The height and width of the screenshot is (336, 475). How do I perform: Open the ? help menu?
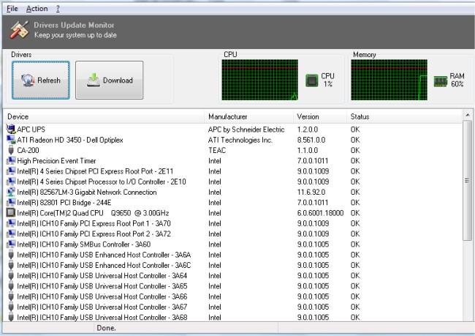point(58,9)
